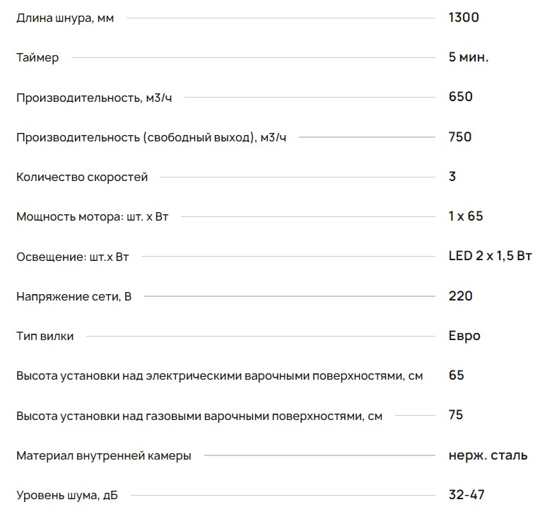Viewport: 540px width, 519px height.
Task: Click the "Тип вилки" label
Action: (x=45, y=336)
